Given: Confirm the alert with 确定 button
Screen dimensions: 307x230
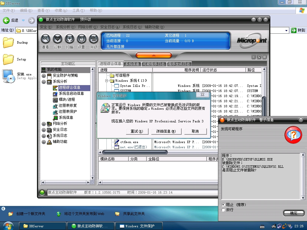Looking at the screenshot, I should point(294,213).
